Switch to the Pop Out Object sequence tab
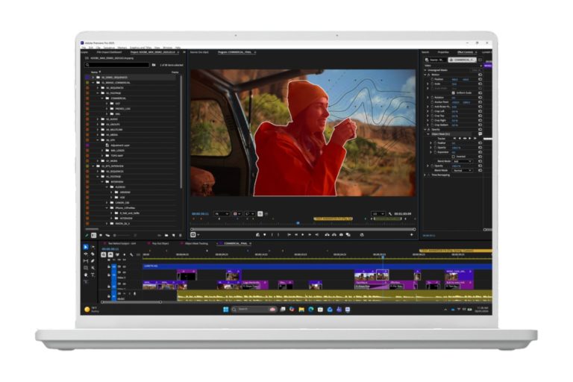 pos(160,243)
